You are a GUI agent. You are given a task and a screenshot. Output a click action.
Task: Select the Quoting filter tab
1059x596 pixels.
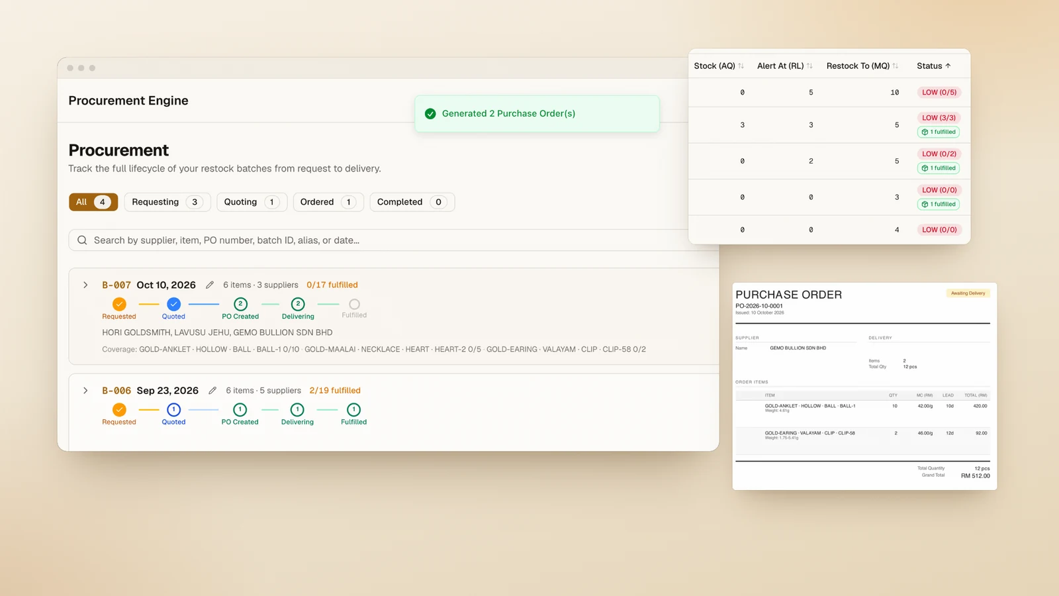pos(252,202)
